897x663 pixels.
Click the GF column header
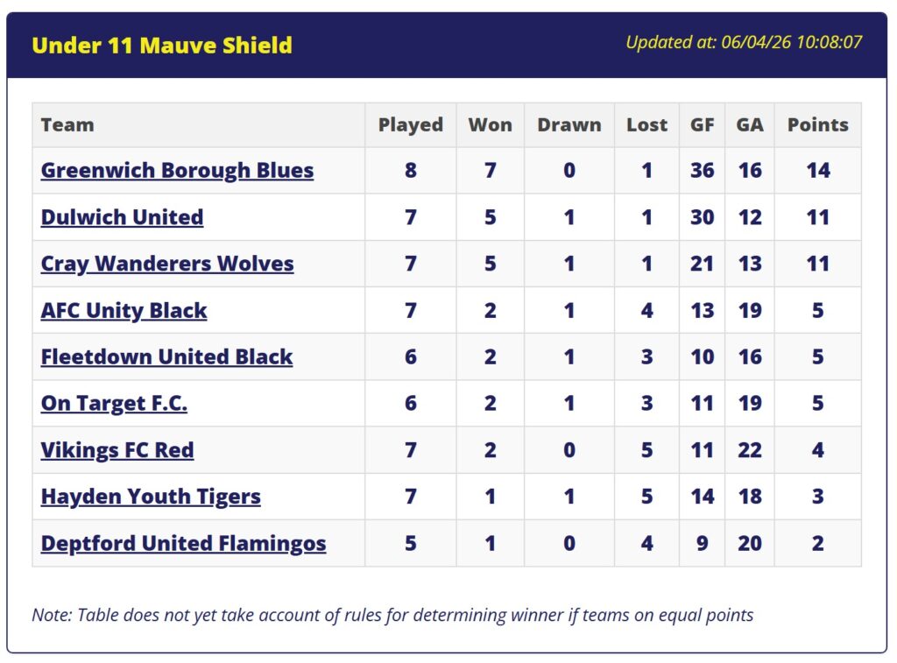click(x=702, y=124)
